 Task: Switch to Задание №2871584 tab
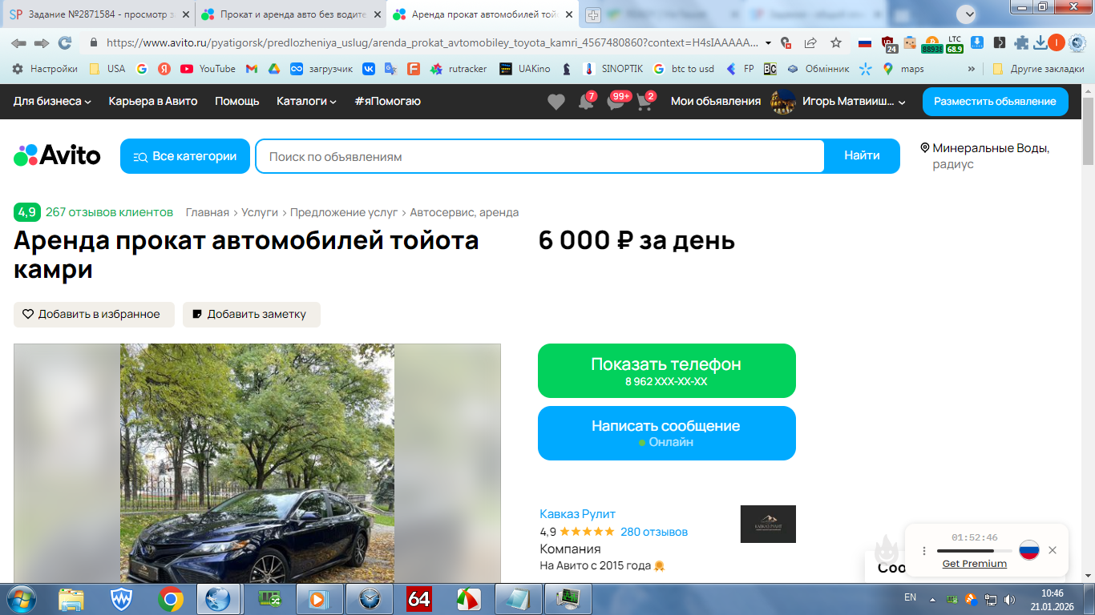coord(99,14)
